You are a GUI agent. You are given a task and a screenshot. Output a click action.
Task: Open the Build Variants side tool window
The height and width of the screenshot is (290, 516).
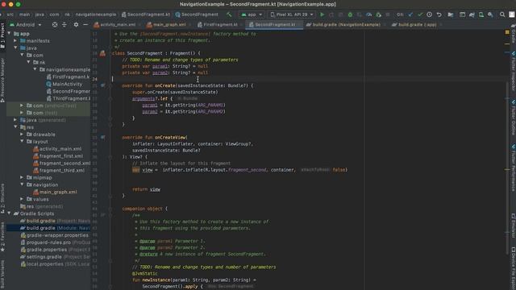pyautogui.click(x=2, y=275)
